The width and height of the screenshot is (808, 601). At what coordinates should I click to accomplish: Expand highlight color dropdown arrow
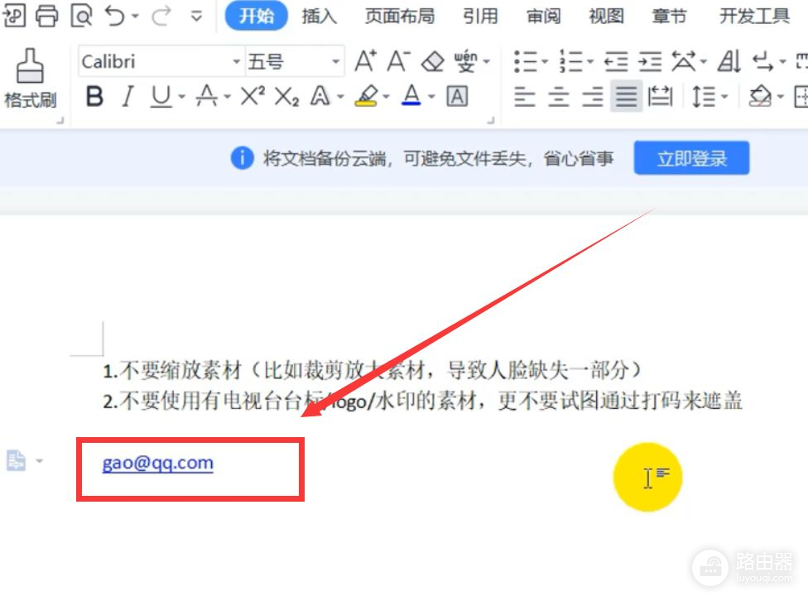(x=386, y=96)
